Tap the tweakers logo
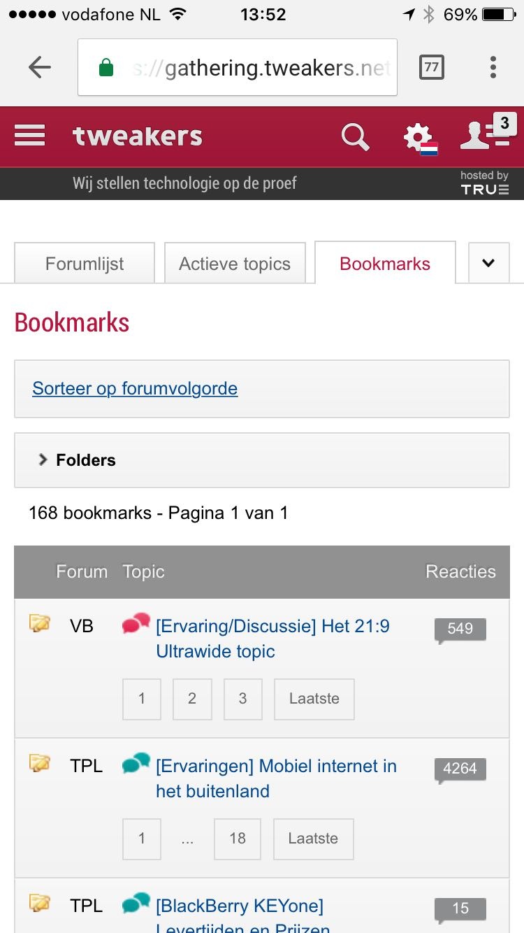This screenshot has height=933, width=524. tap(138, 136)
